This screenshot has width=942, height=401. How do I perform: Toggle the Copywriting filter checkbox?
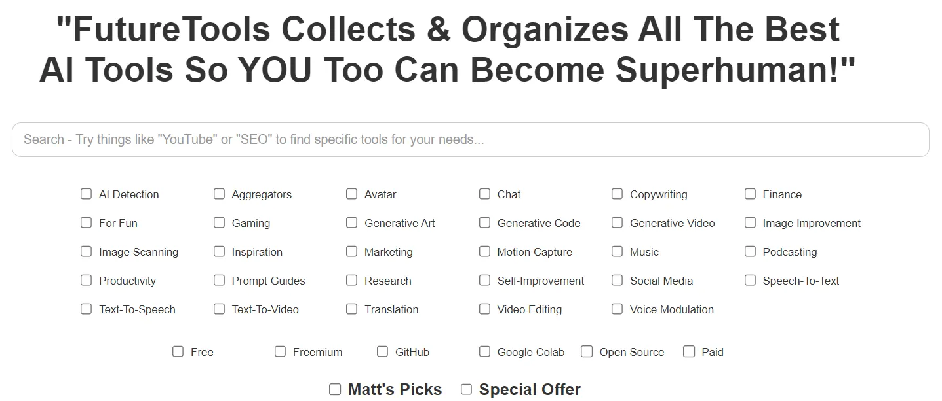tap(617, 194)
